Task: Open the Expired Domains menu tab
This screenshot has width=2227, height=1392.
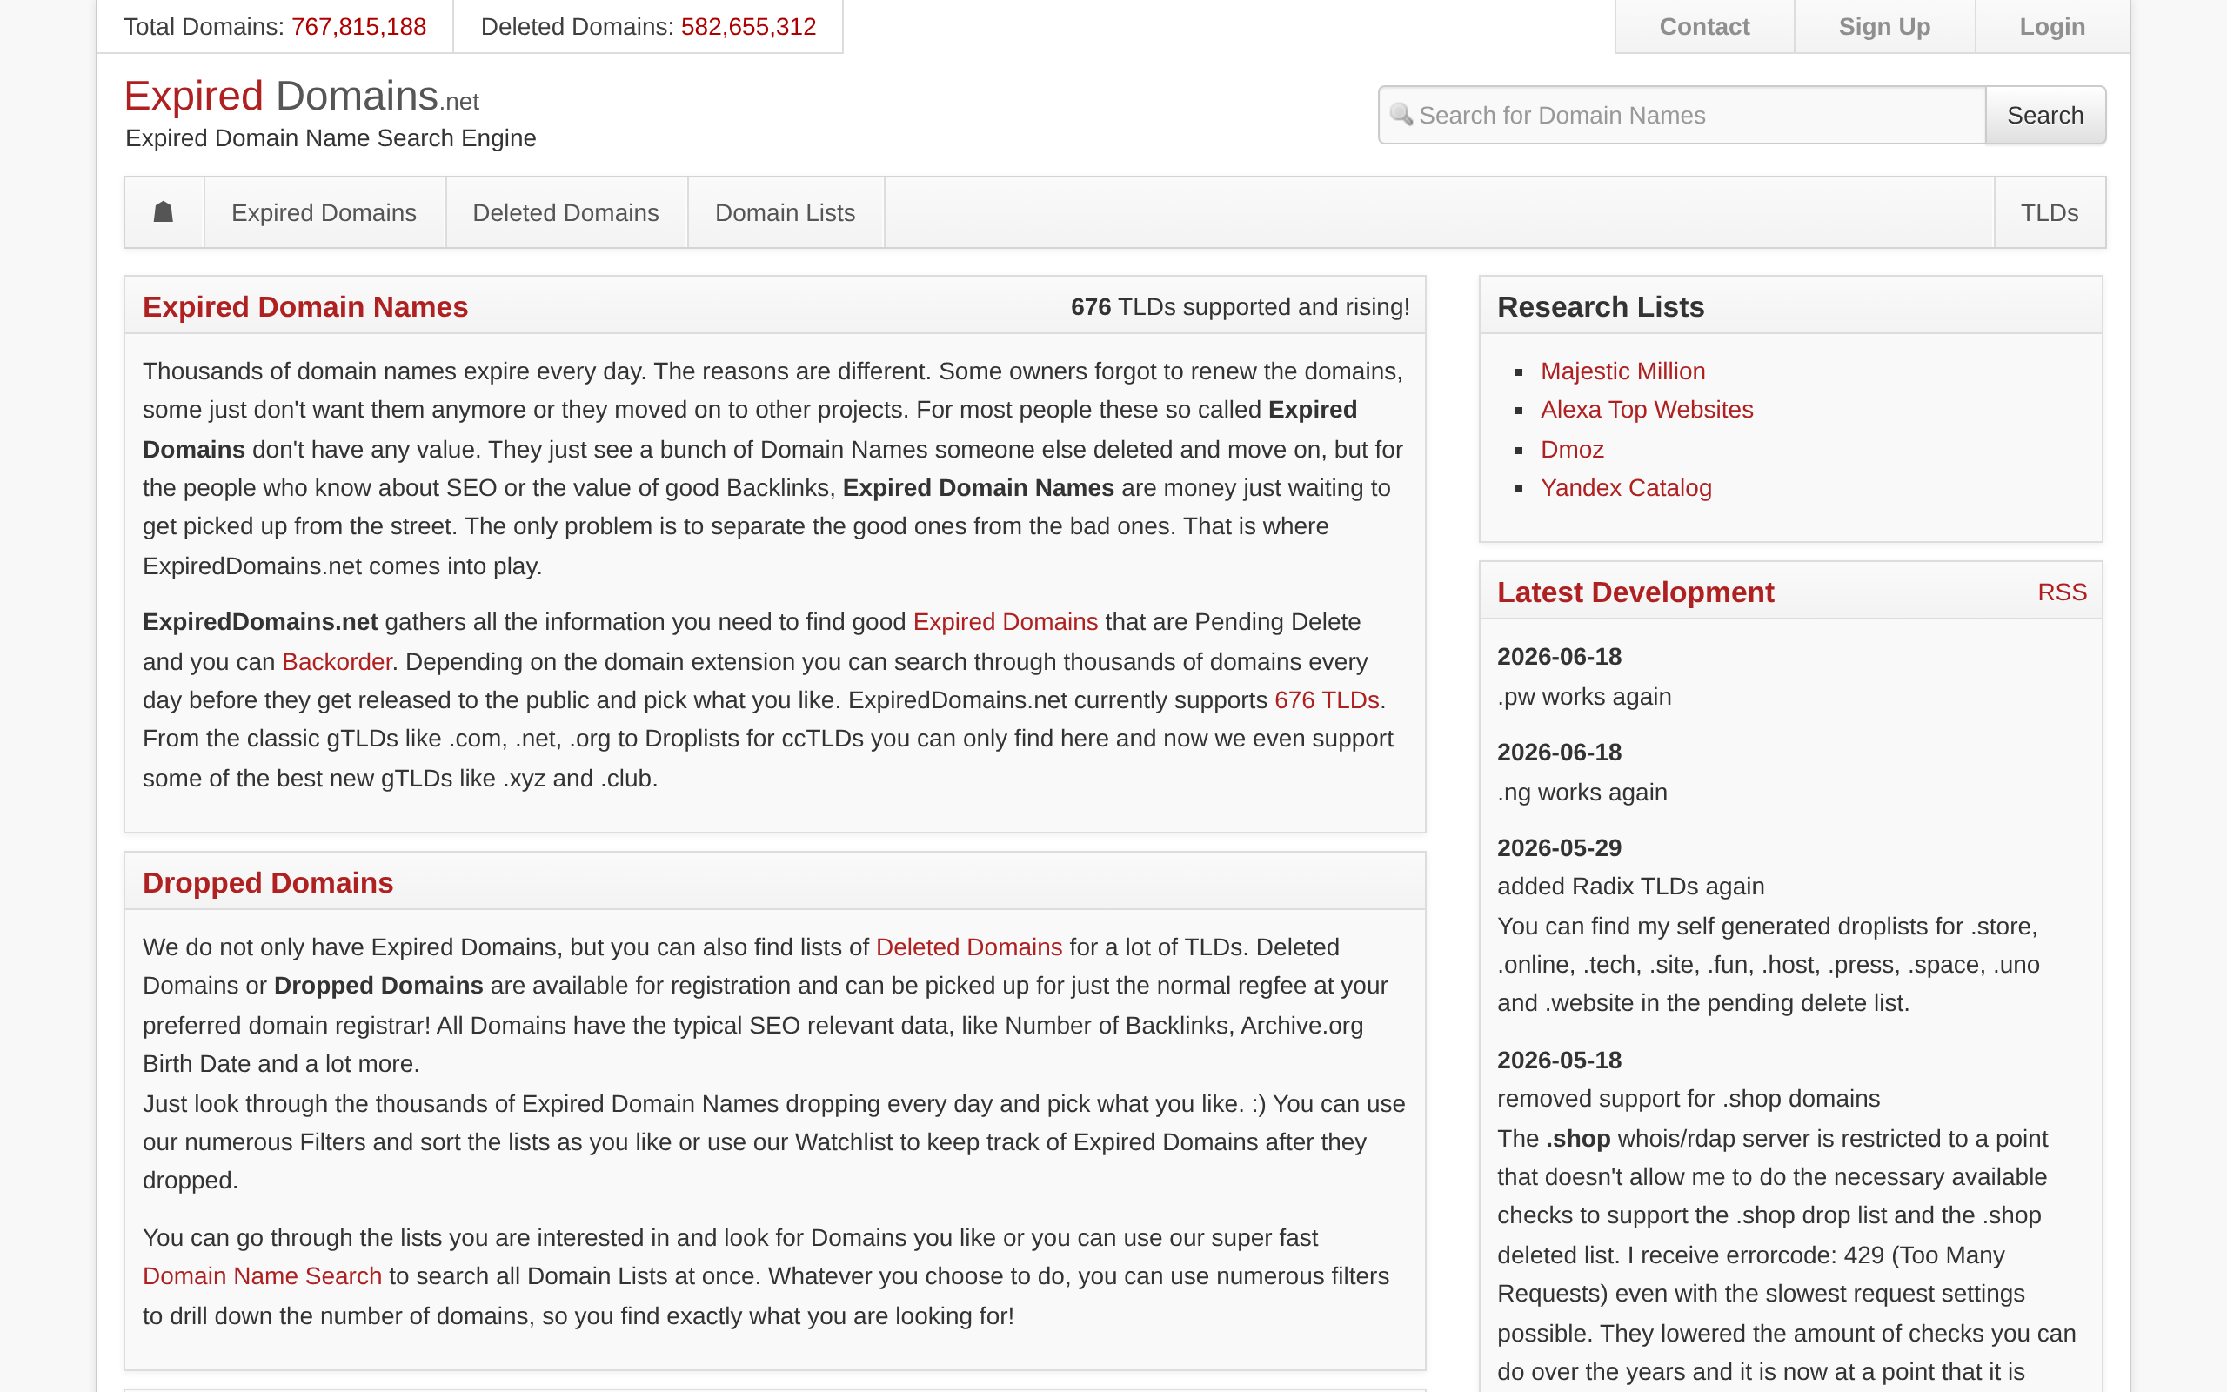Action: pos(324,212)
